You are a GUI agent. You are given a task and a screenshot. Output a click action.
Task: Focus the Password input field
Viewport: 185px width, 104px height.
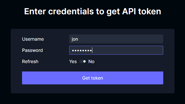point(116,50)
